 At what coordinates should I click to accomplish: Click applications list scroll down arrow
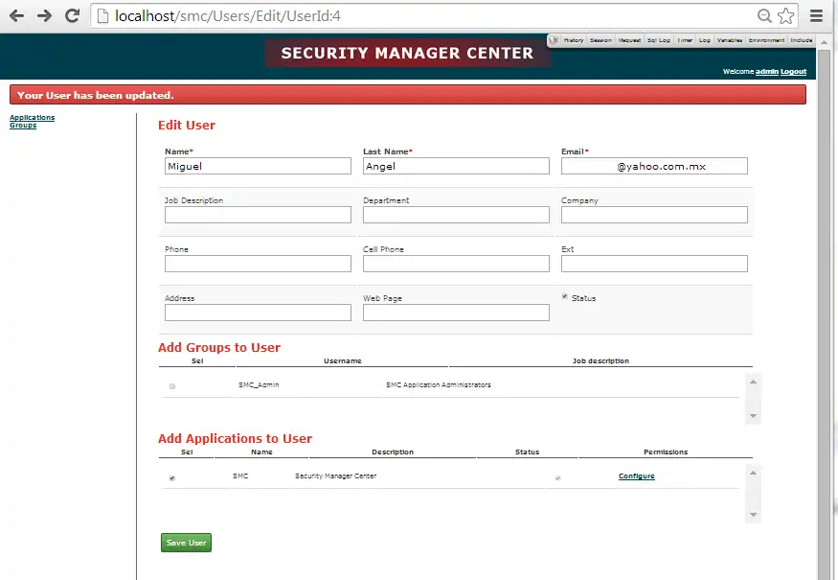tap(753, 515)
